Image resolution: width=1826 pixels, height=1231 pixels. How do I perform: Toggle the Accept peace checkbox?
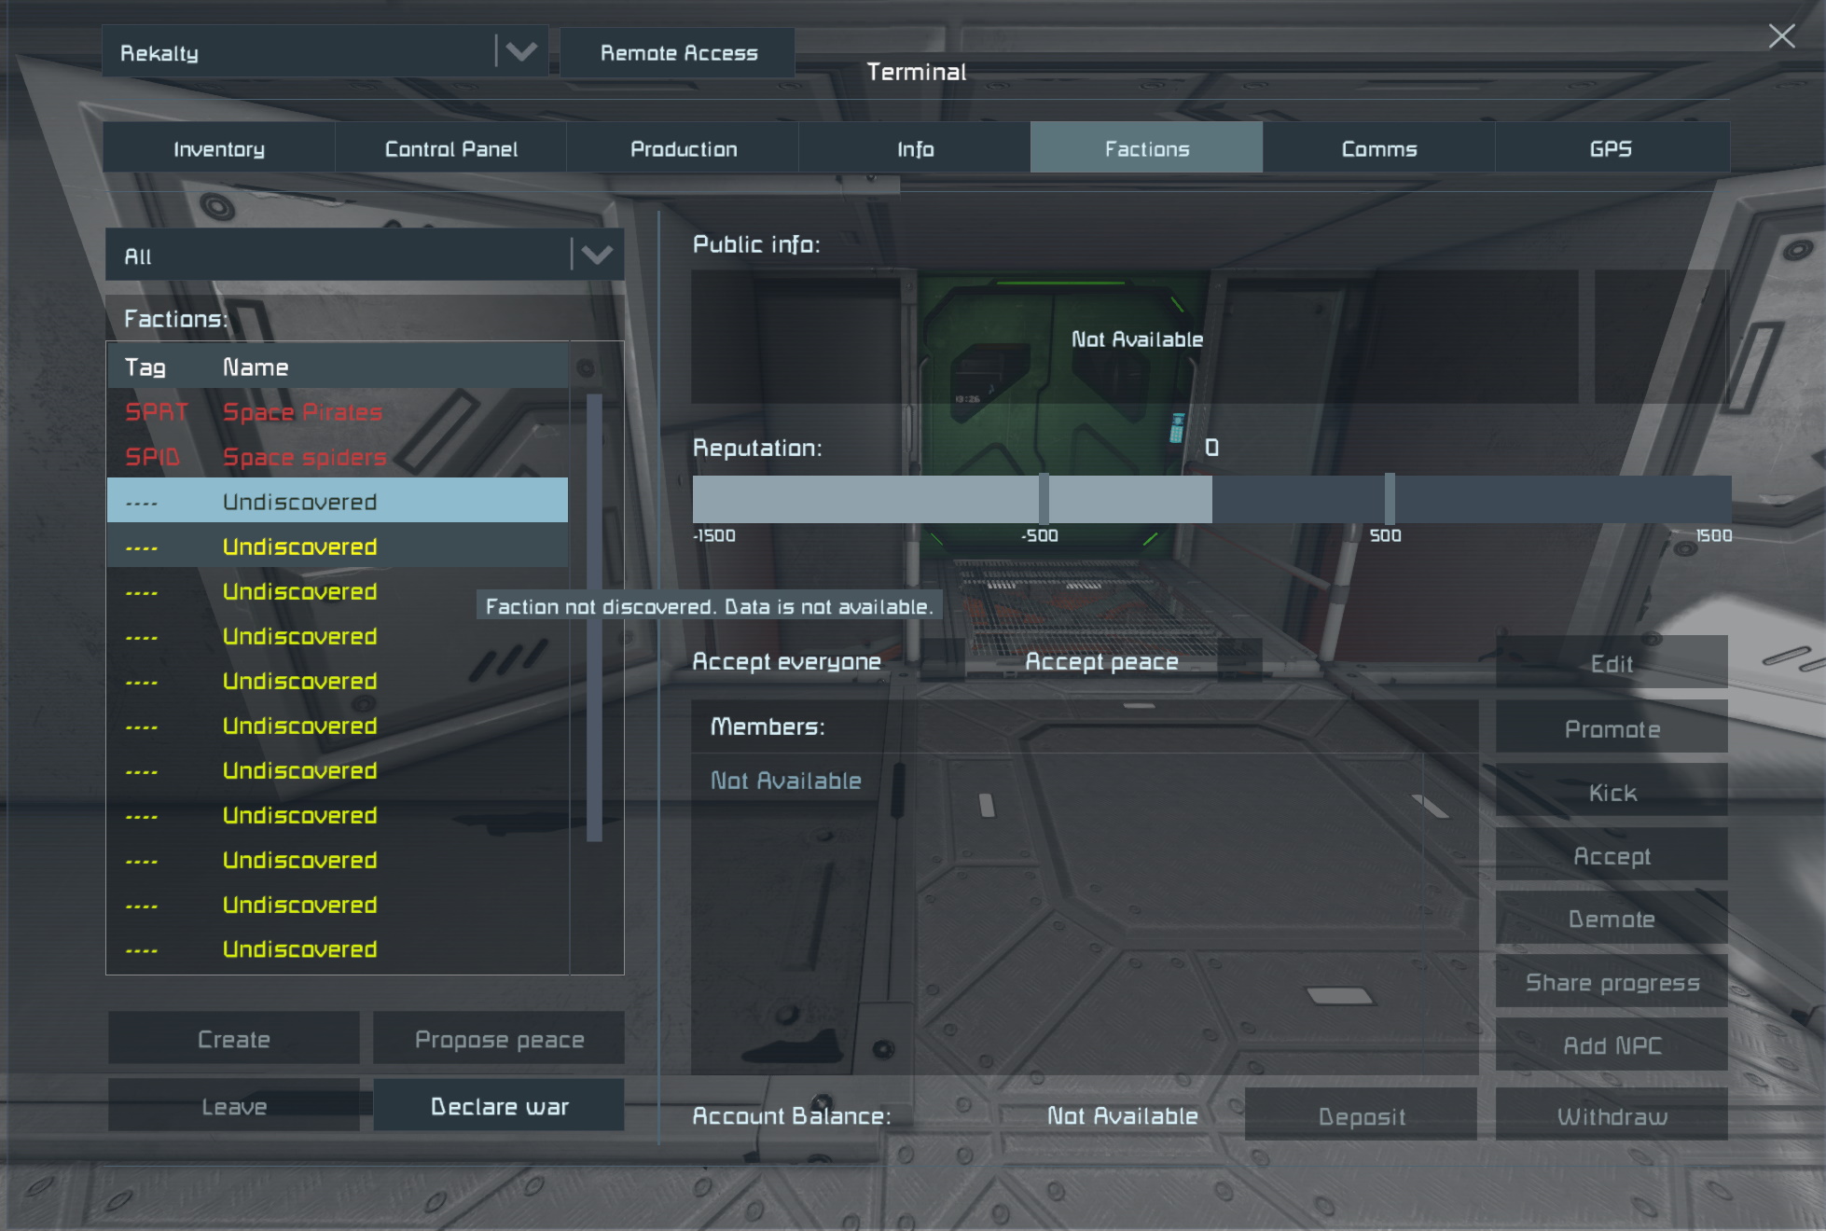[1239, 661]
